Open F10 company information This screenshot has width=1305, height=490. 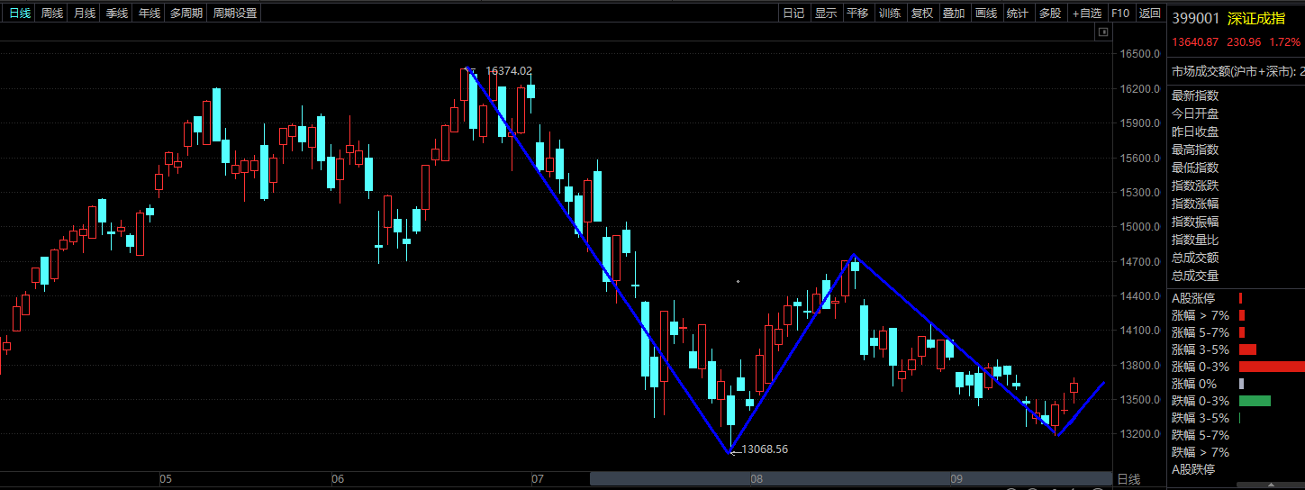[x=1120, y=14]
